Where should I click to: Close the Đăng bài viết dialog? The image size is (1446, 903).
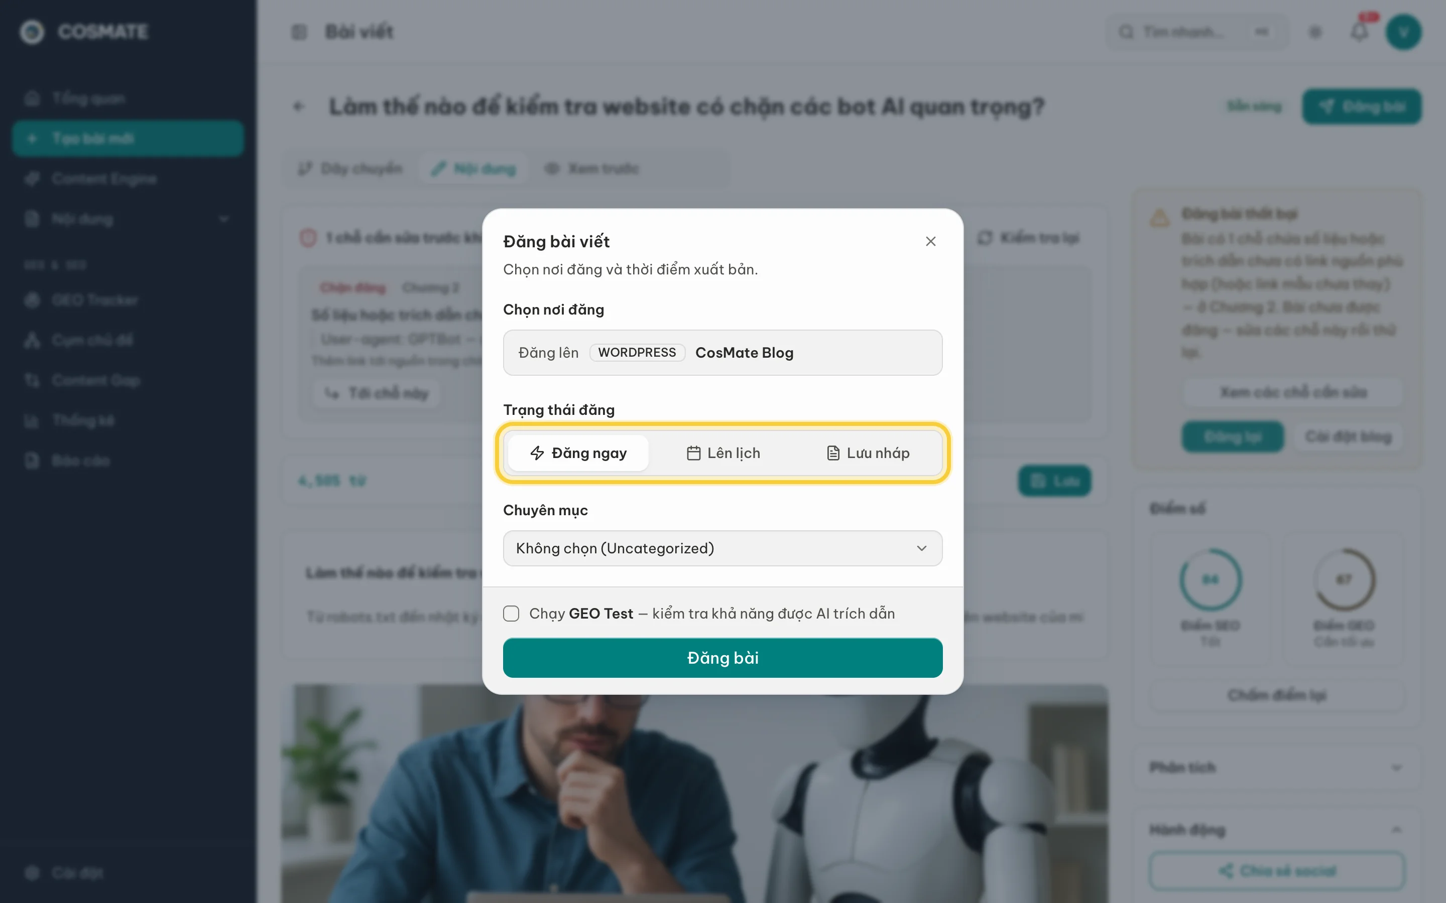tap(930, 241)
